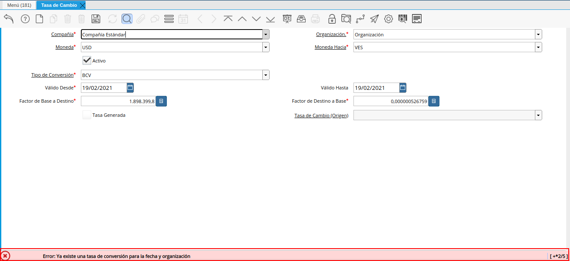Click the paperclip Attachment icon

click(x=141, y=19)
